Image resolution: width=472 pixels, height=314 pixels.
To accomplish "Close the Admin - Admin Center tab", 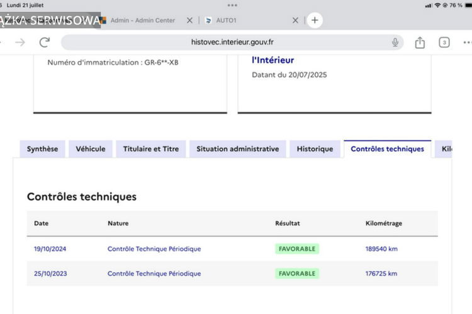I will (189, 20).
